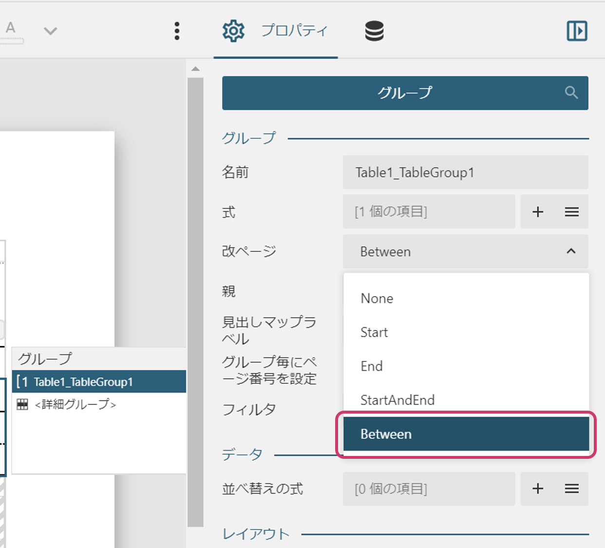Click the scroll up arrow of the design area

(195, 69)
